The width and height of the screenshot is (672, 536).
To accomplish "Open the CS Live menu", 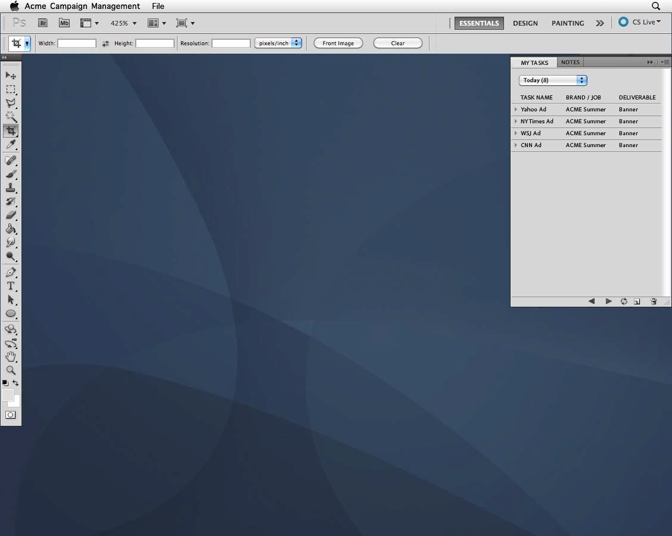I will pyautogui.click(x=639, y=22).
